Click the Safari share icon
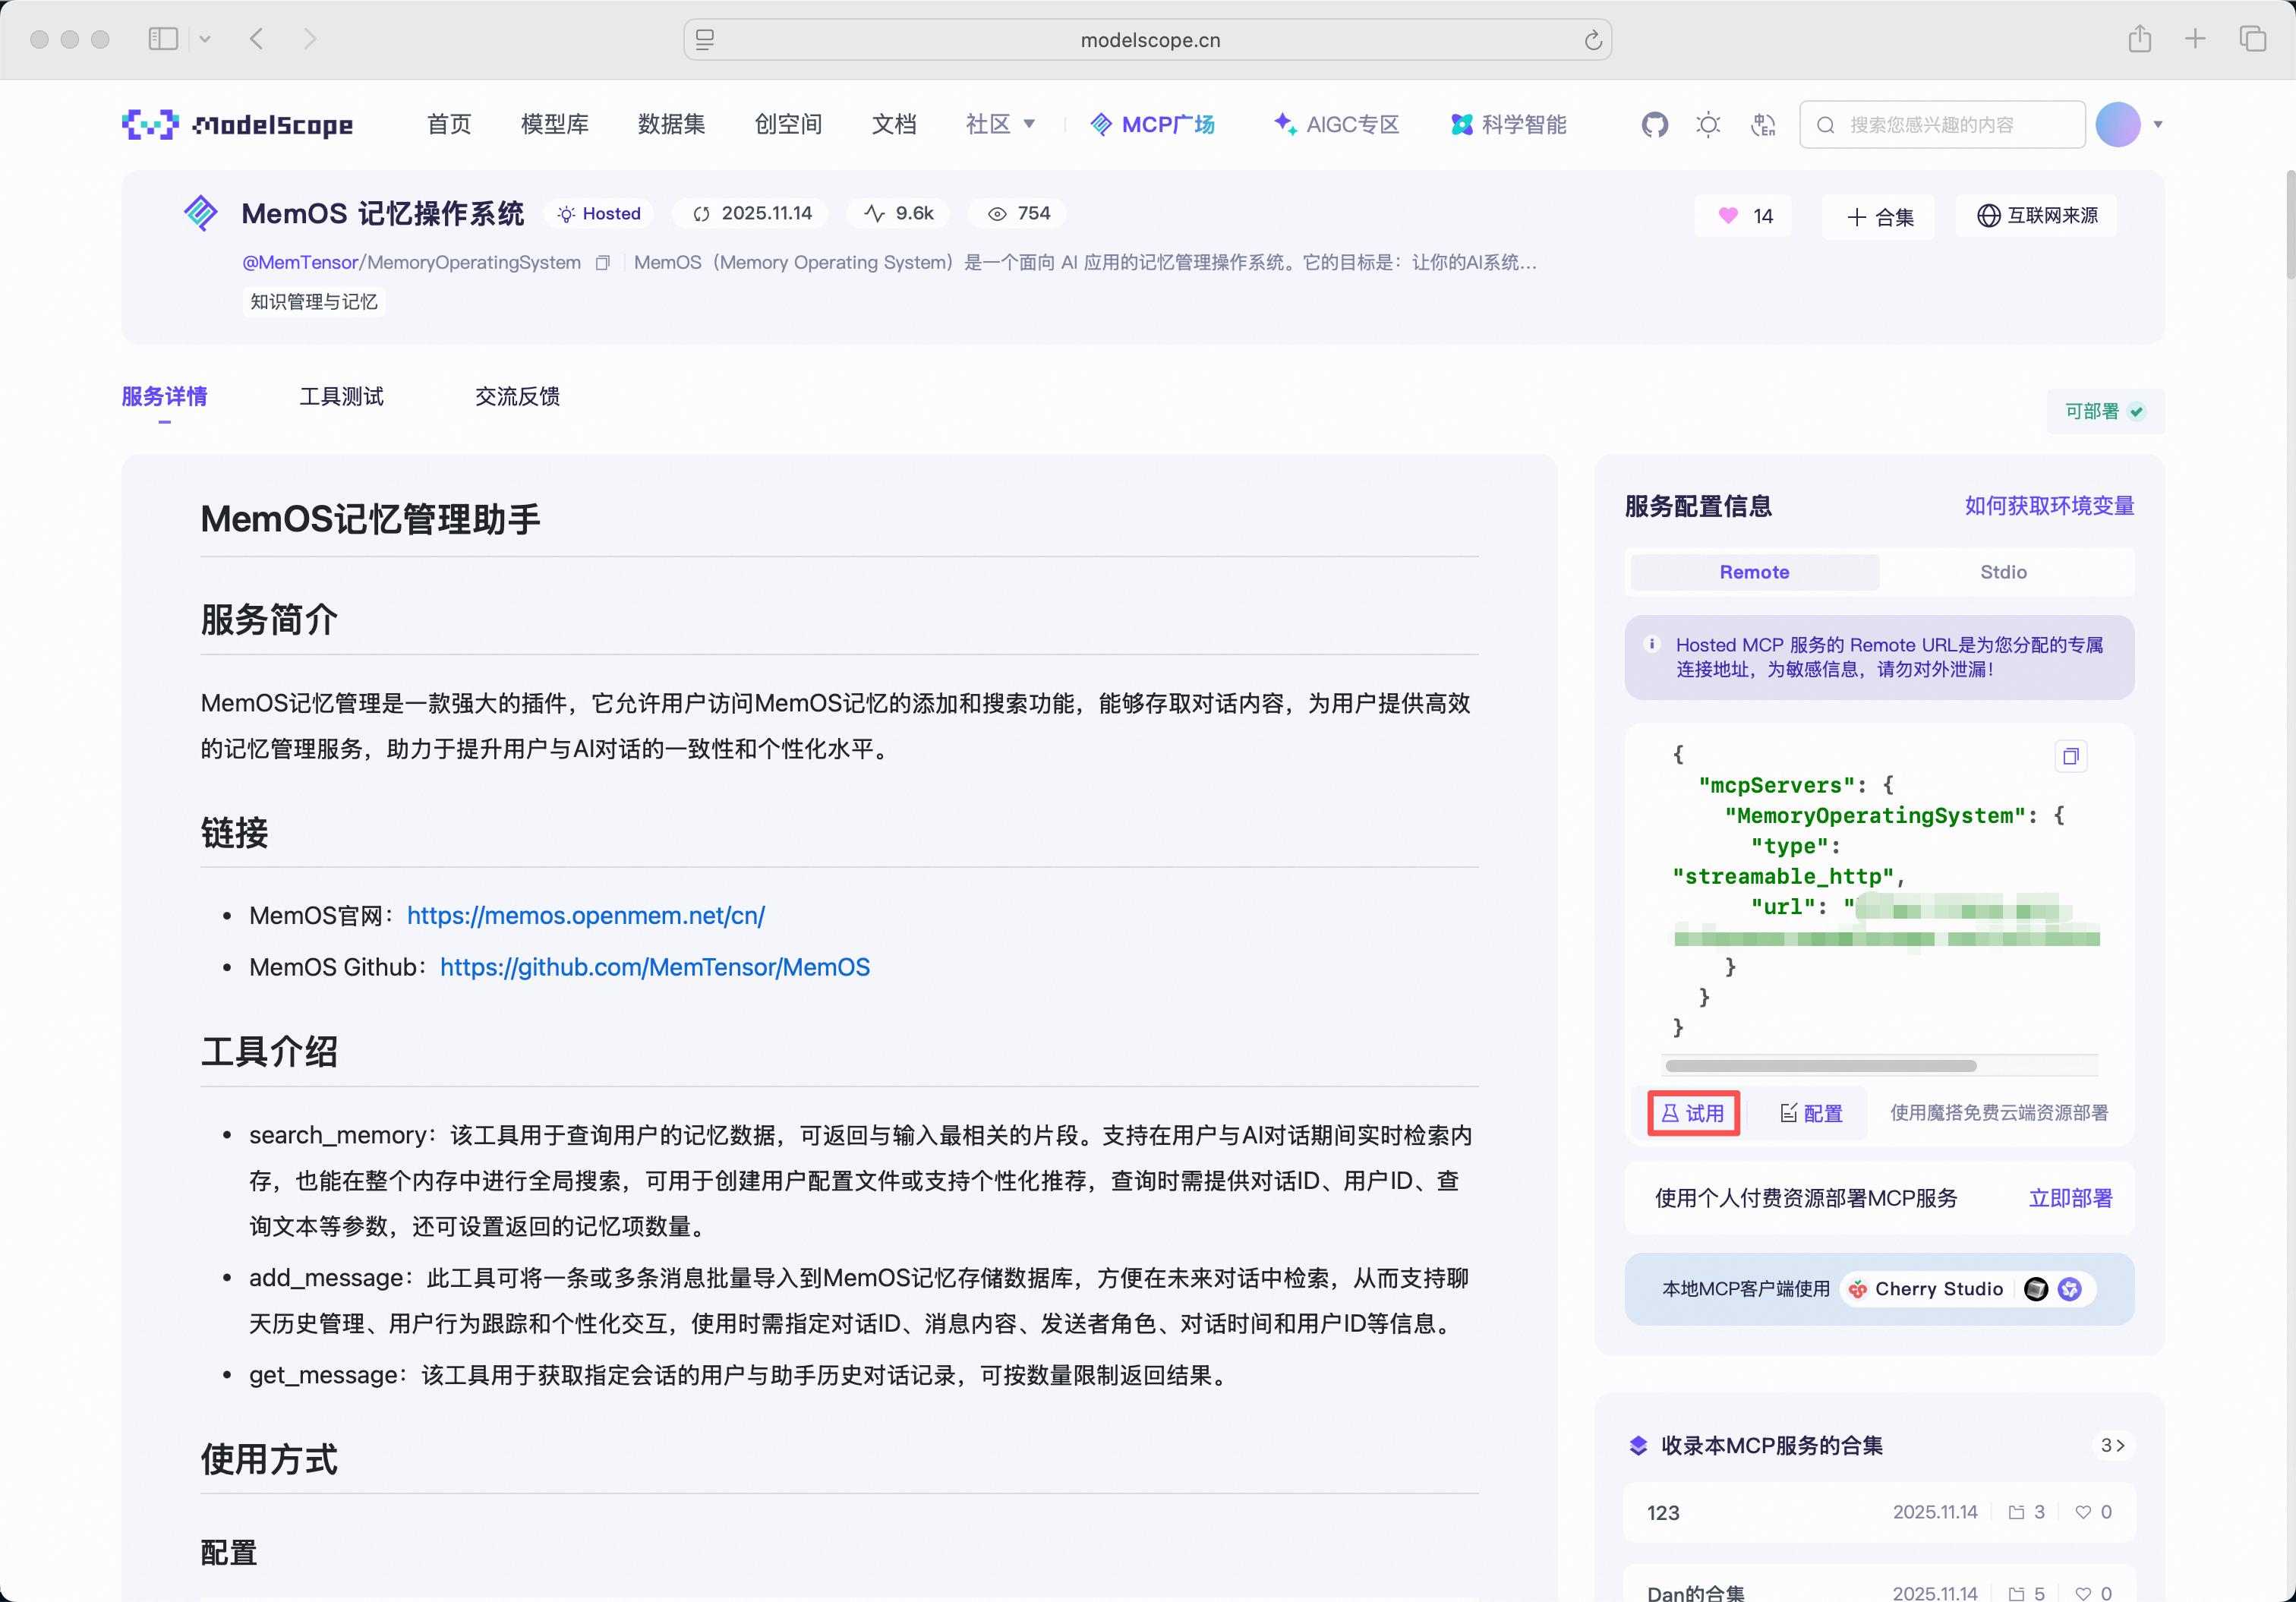Viewport: 2296px width, 1602px height. 2139,40
